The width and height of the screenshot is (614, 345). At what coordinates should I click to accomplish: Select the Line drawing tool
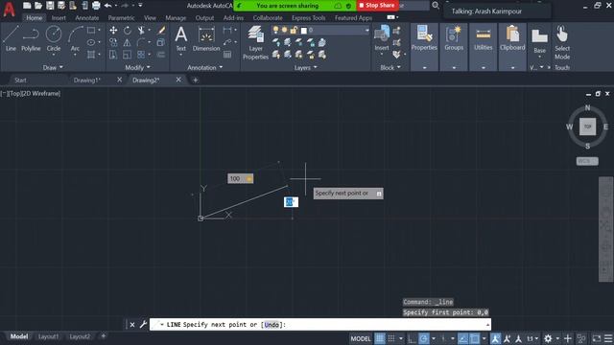tap(11, 38)
